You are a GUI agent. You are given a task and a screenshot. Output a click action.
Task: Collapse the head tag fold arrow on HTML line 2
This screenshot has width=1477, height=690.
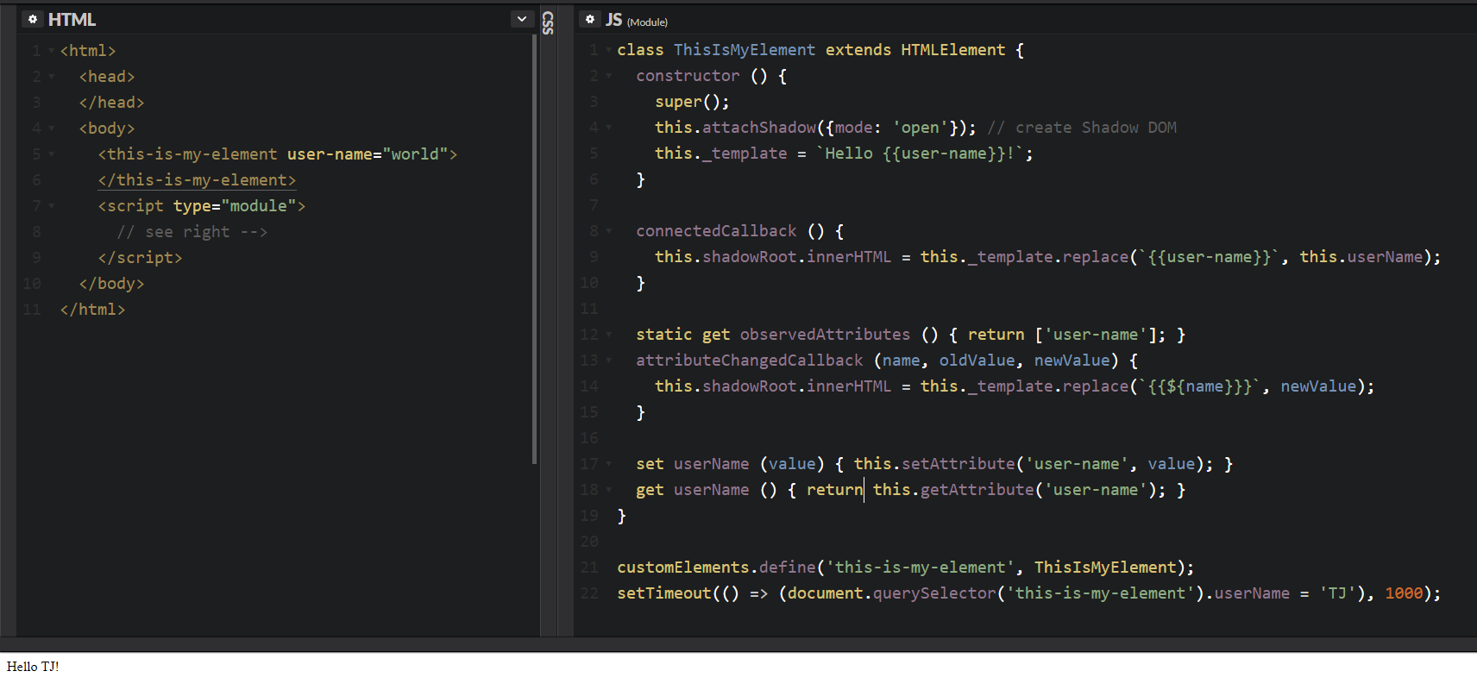point(52,77)
